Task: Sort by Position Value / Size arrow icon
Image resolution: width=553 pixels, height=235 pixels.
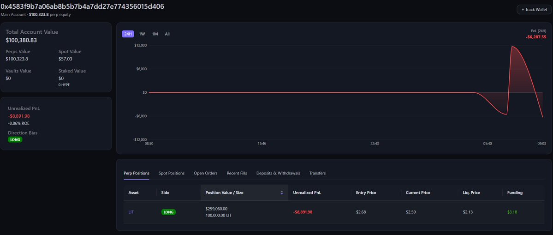Action: 282,193
